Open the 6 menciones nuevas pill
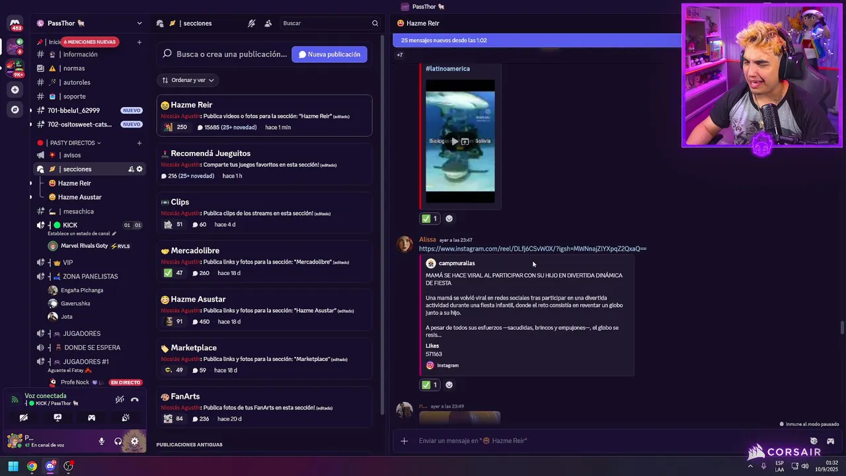The image size is (846, 476). tap(89, 42)
